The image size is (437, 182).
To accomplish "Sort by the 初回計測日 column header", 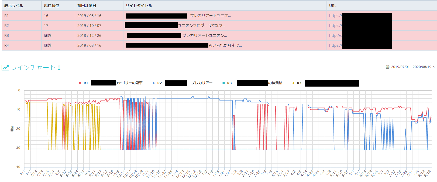I will [87, 6].
